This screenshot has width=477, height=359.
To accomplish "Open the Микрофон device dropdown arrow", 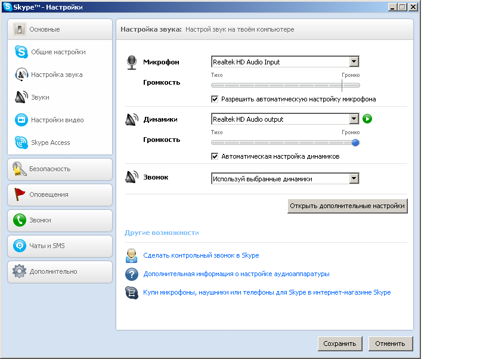I will (x=354, y=62).
